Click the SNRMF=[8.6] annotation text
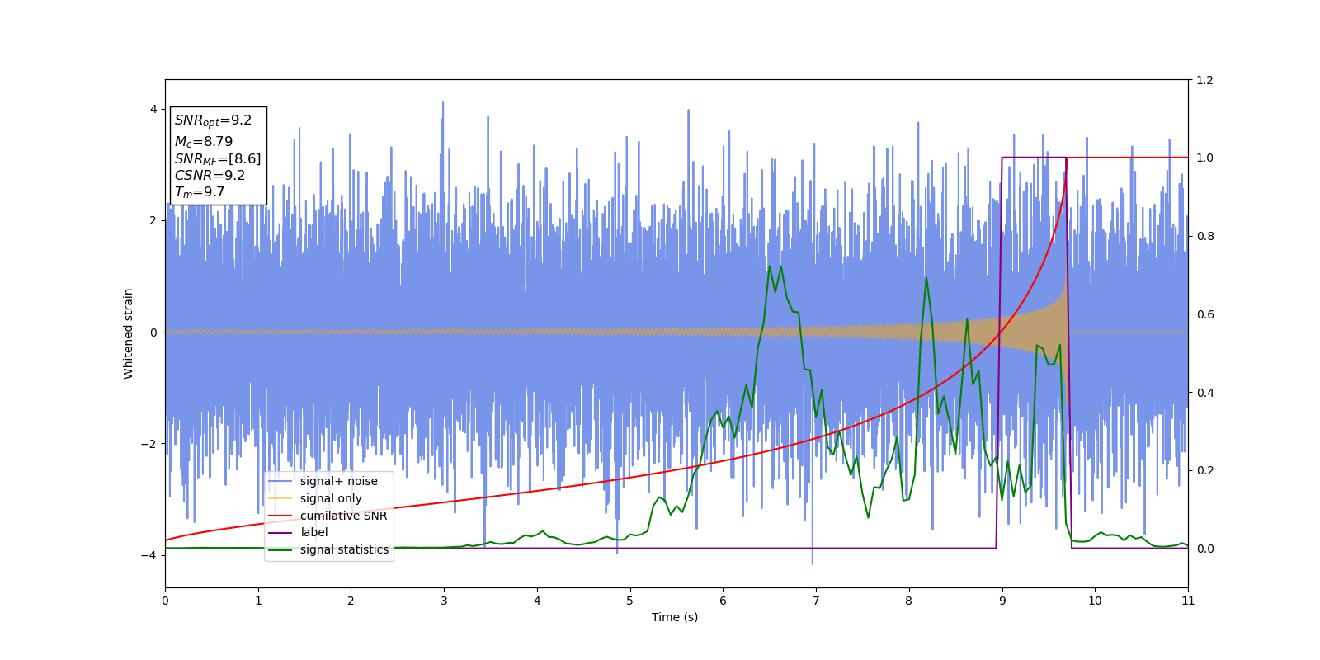This screenshot has height=660, width=1320. (218, 158)
